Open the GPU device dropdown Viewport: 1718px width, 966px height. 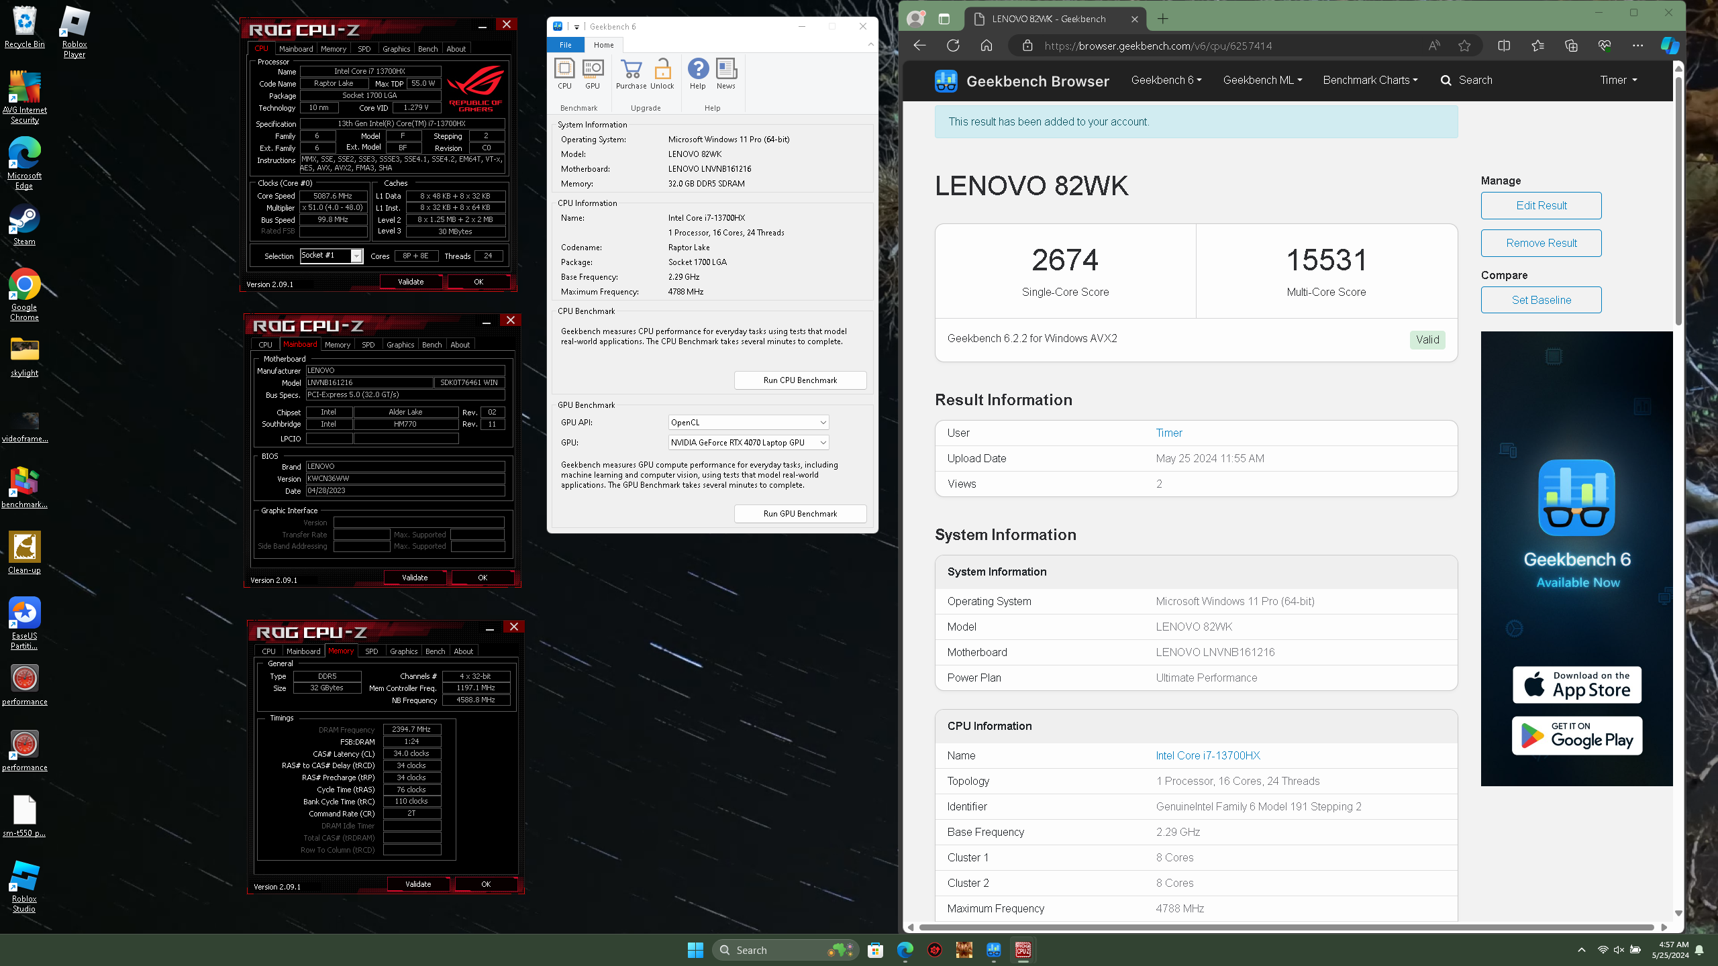(748, 443)
